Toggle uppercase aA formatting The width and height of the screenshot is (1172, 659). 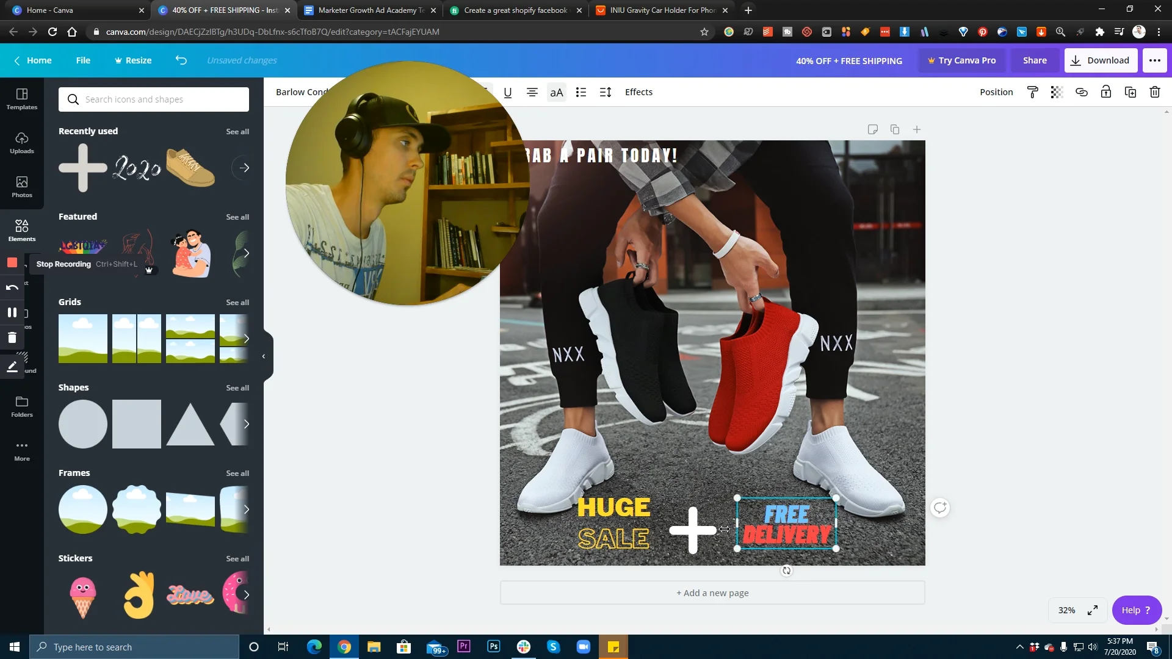557,92
